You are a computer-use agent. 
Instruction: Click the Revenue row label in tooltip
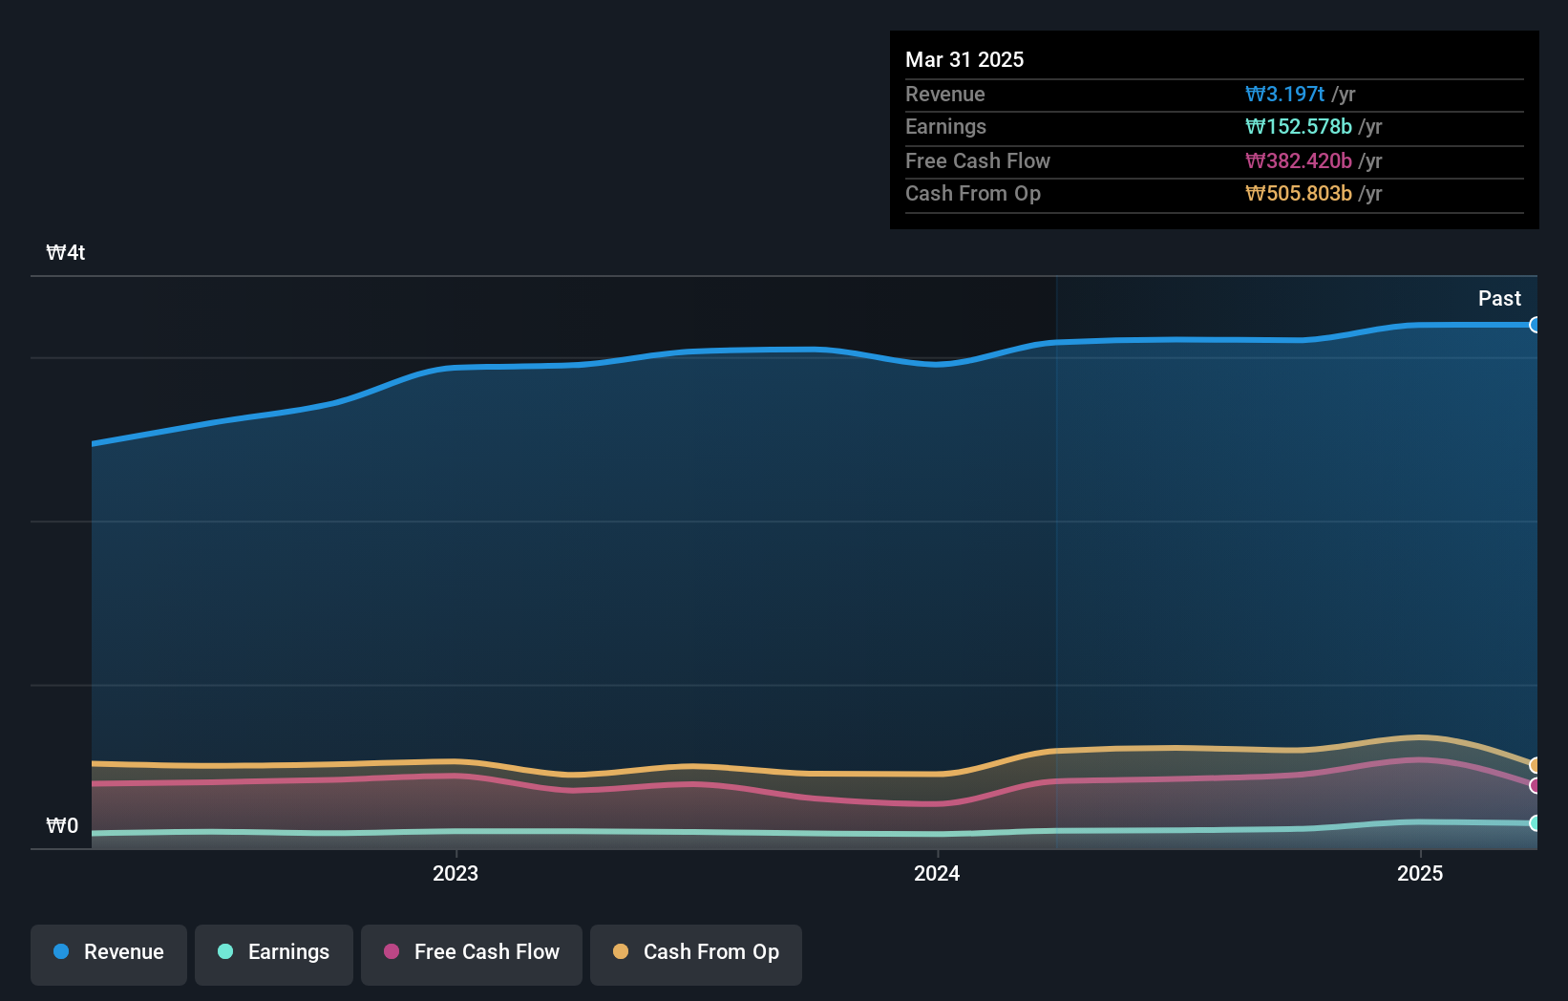click(945, 94)
